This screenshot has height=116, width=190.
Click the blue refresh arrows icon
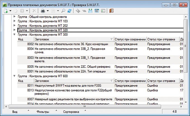[69, 11]
